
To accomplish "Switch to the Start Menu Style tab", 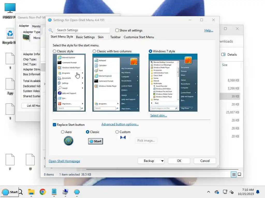I will coord(62,37).
